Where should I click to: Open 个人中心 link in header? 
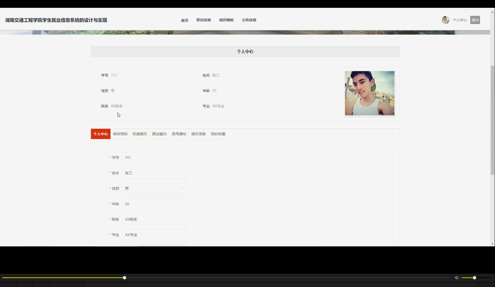(460, 20)
